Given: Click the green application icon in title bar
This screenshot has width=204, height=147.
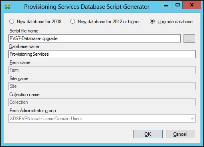Looking at the screenshot, I should pyautogui.click(x=8, y=6).
